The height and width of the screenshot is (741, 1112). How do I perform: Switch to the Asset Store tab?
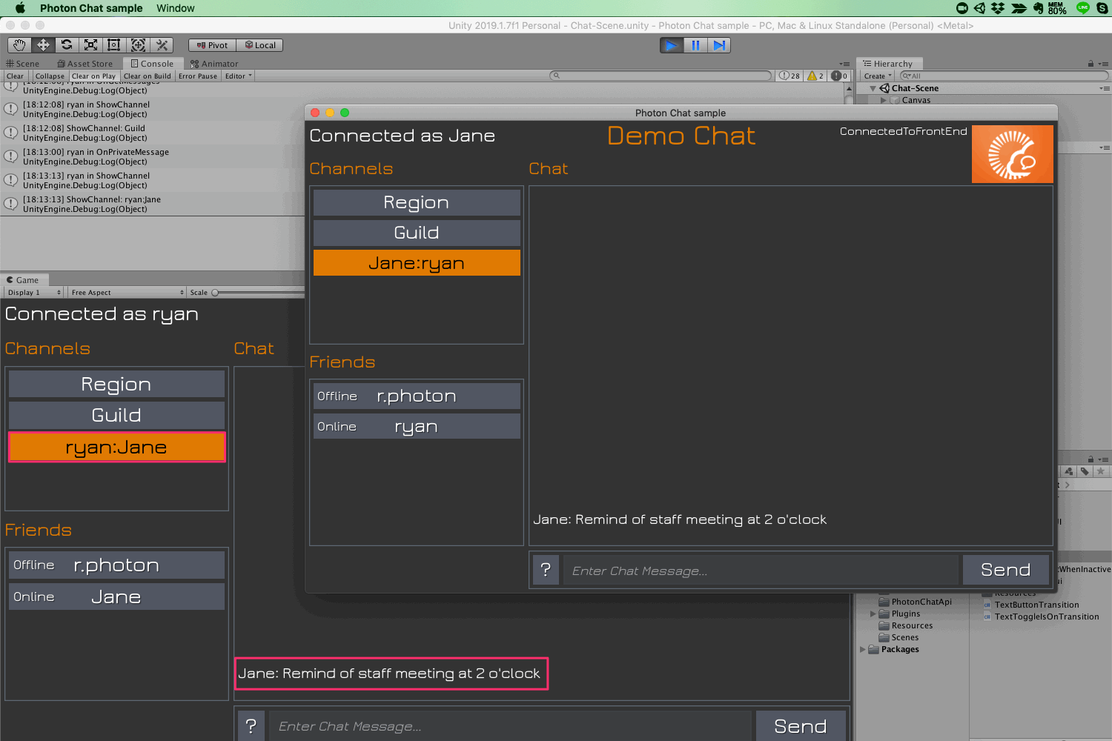[85, 64]
